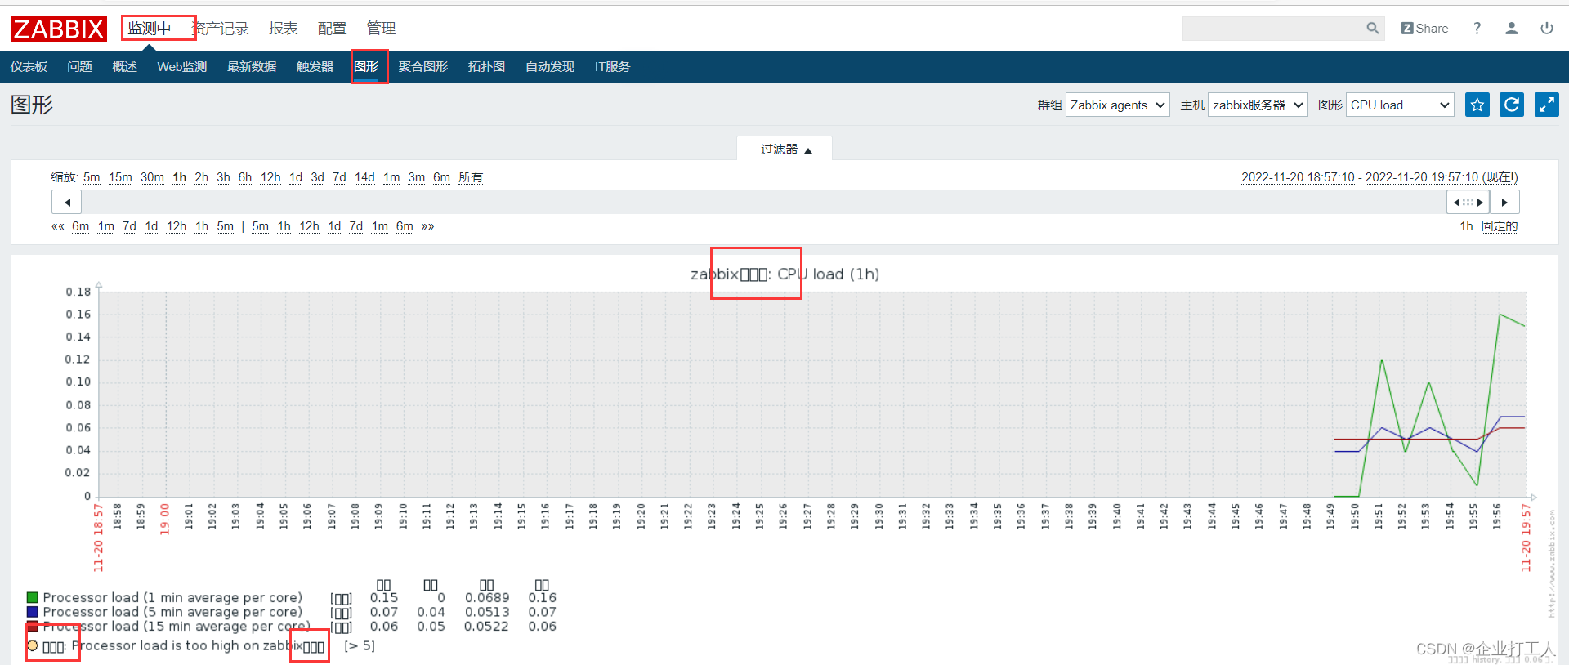
Task: Open the user profile icon
Action: click(x=1512, y=29)
